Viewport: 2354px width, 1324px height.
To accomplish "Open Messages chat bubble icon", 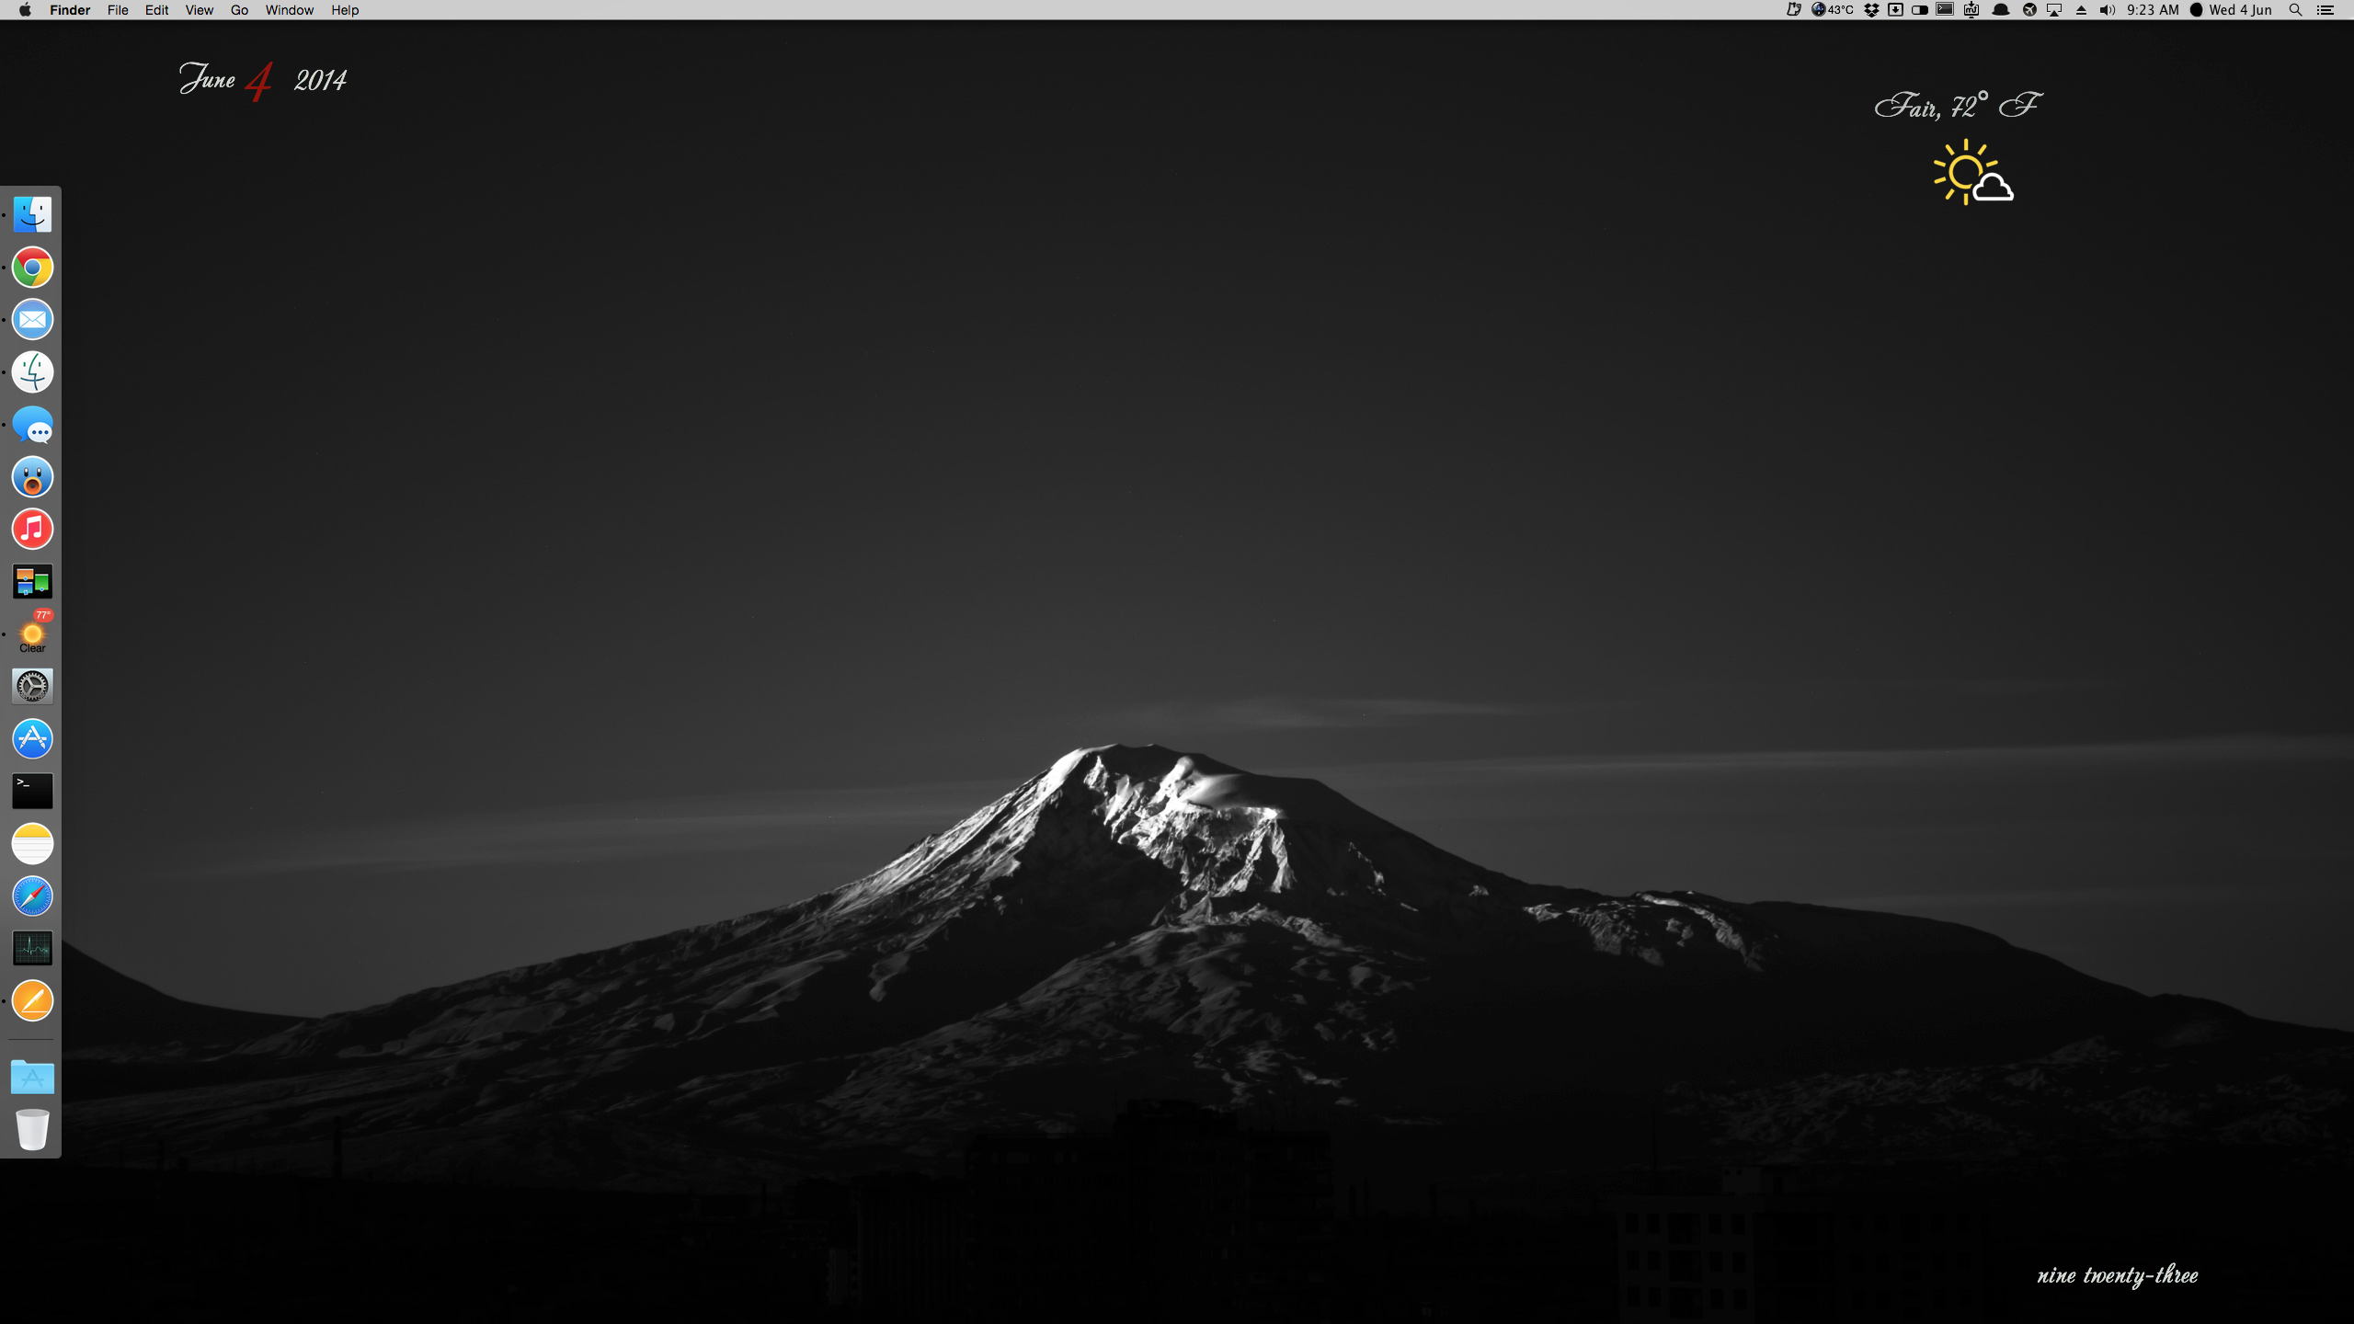I will [x=32, y=425].
